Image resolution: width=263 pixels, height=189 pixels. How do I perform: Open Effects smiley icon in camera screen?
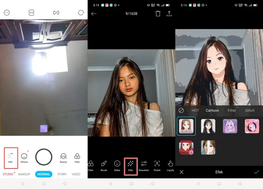(x=24, y=158)
